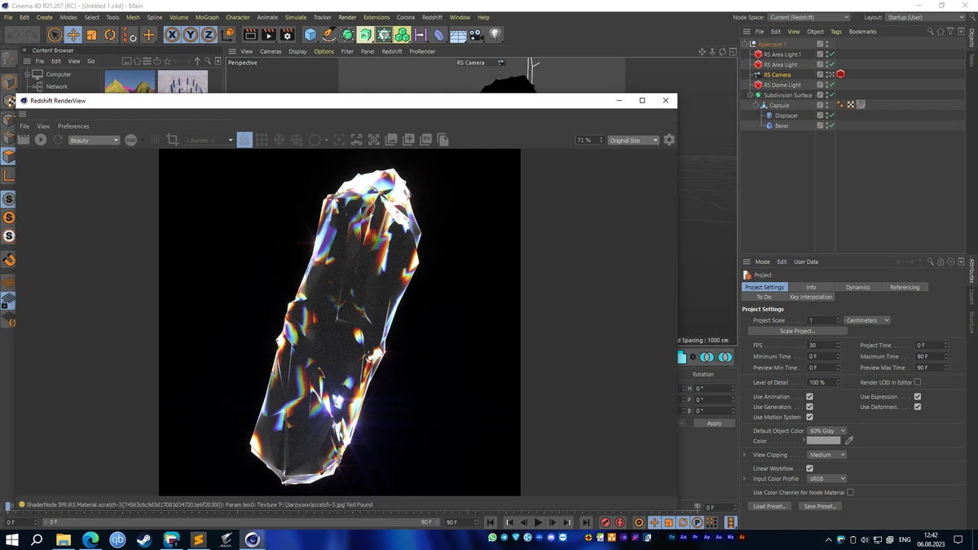The image size is (978, 550).
Task: Click the color picker eyedropper icon
Action: (x=849, y=441)
